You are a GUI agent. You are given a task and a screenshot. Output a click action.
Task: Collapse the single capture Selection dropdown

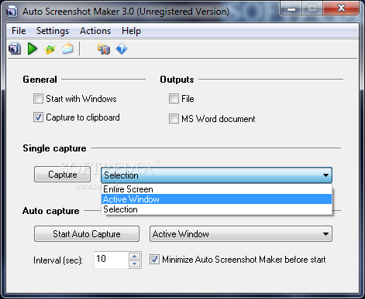pos(216,175)
